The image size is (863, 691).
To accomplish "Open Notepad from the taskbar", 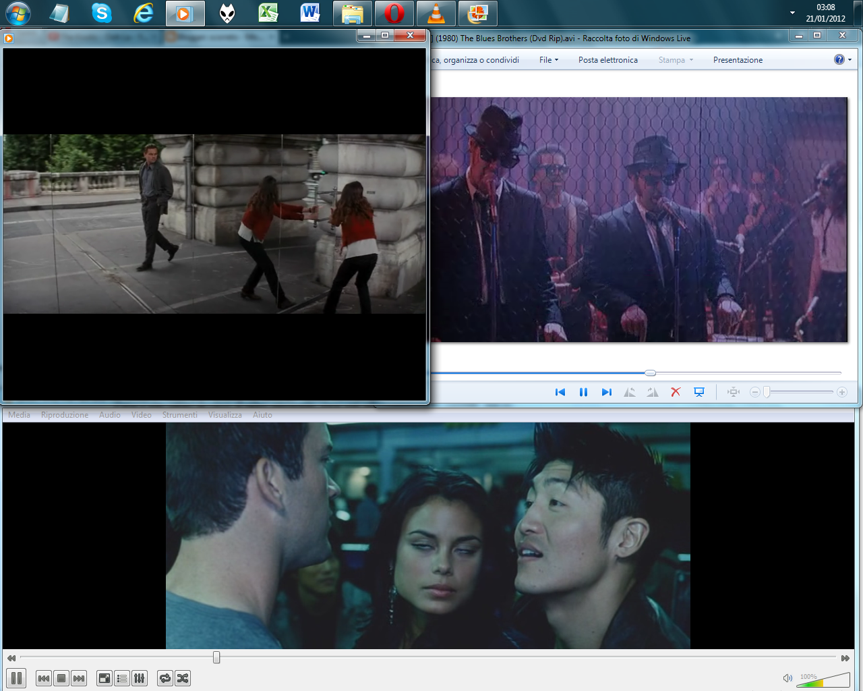I will [x=59, y=13].
